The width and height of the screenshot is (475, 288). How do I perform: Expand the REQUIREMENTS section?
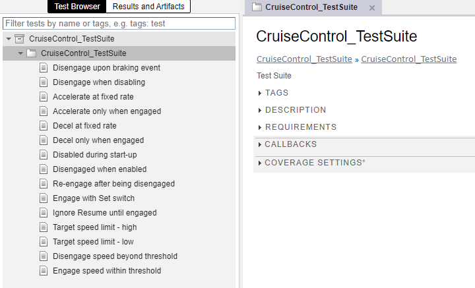261,128
